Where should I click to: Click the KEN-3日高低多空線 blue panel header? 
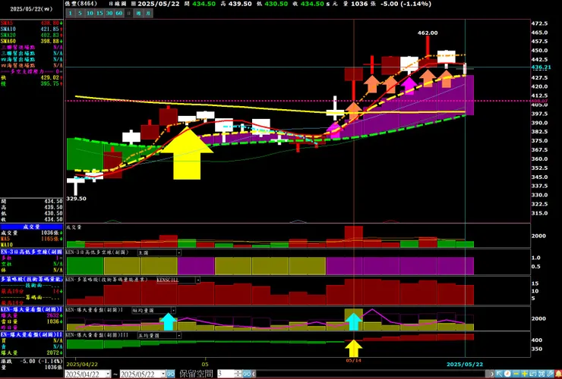[32, 252]
